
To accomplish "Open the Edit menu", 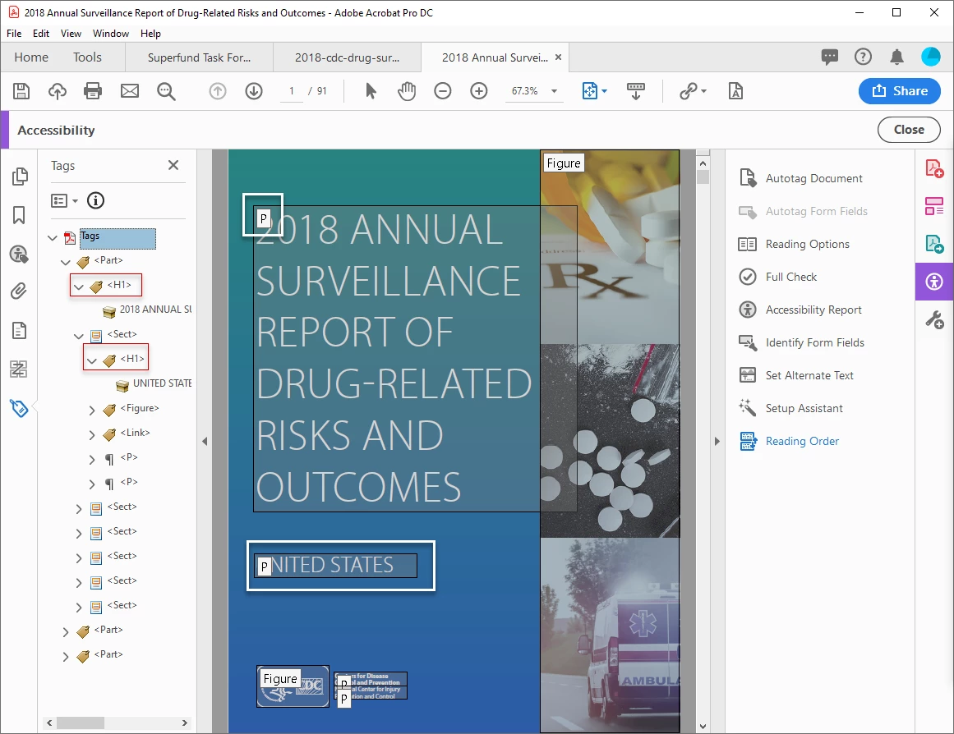I will (41, 34).
